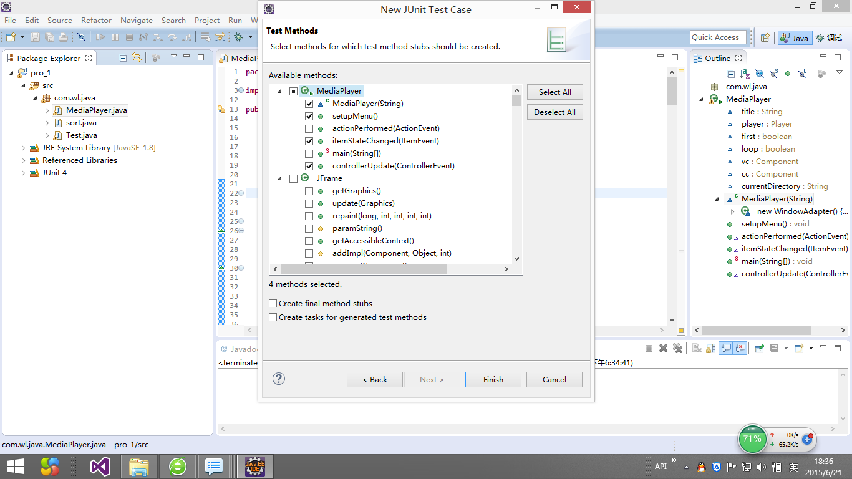Cancel the New JUnit Test Case dialog

pos(554,379)
